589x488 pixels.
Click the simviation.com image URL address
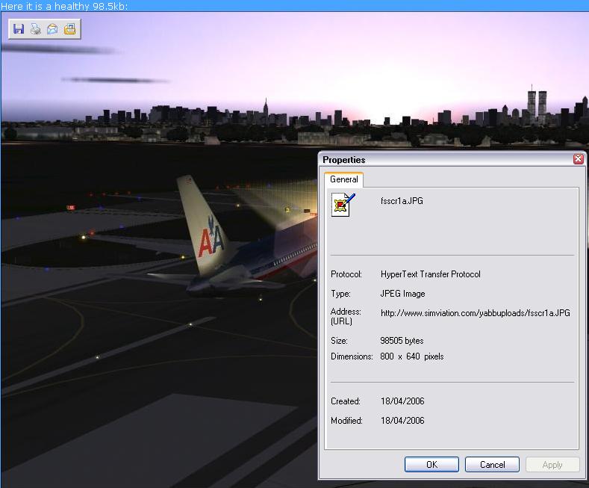(475, 313)
